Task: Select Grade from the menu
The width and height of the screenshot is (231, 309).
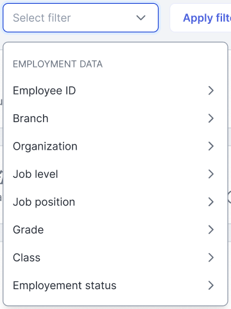Action: tap(116, 230)
